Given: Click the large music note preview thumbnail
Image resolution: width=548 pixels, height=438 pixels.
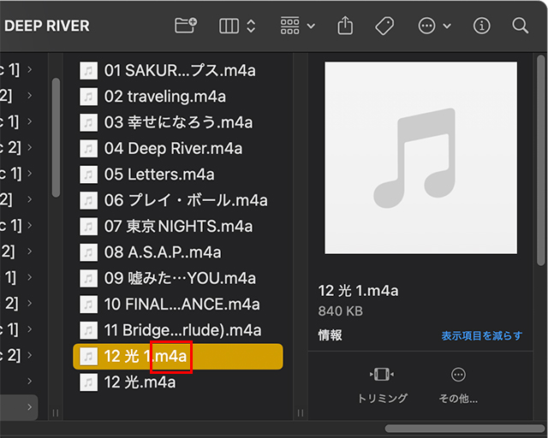Looking at the screenshot, I should click(420, 158).
